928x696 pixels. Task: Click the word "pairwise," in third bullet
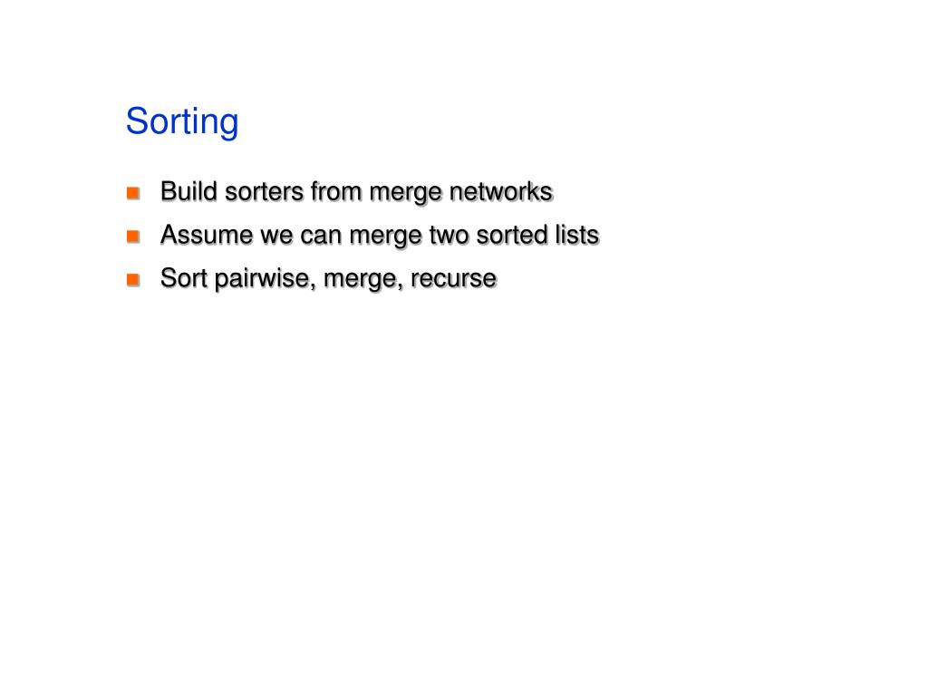coord(266,279)
